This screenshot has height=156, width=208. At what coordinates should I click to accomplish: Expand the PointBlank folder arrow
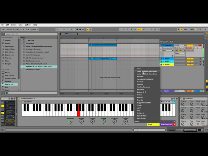[x=22, y=43]
